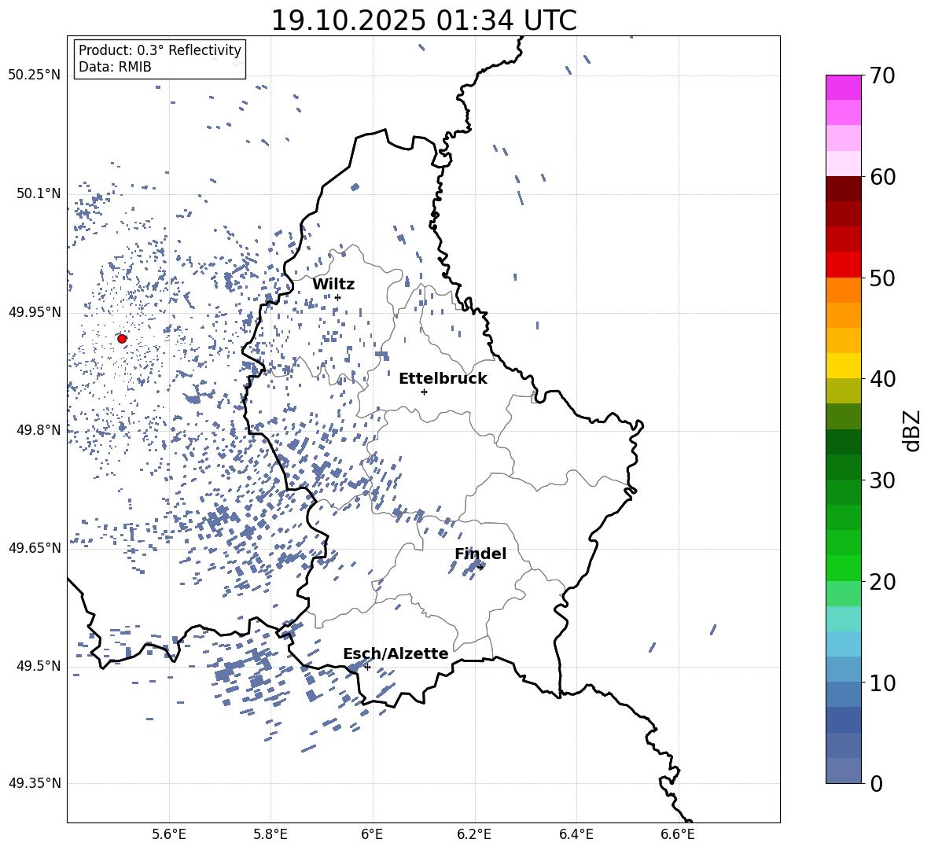
Task: Click the 6.2°E longitude label
Action: click(474, 834)
